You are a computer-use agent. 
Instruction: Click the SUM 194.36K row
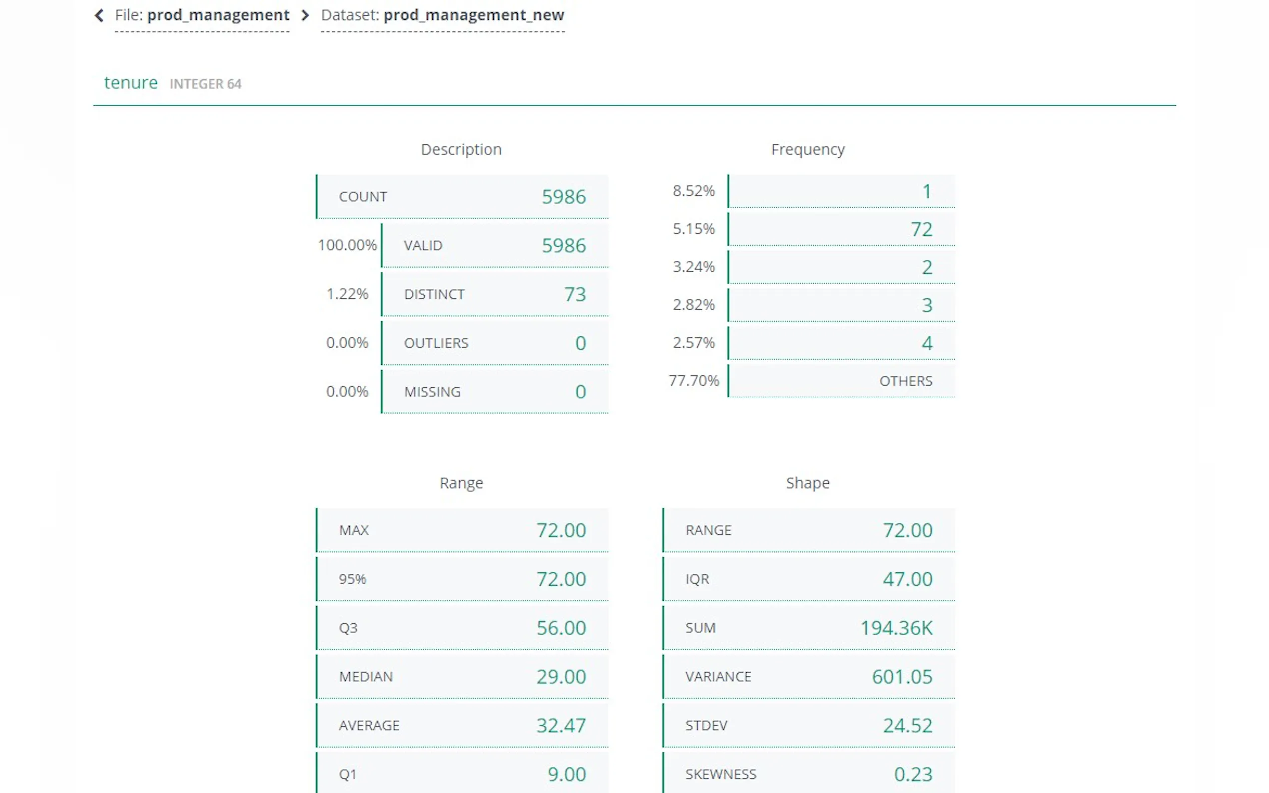(x=808, y=628)
